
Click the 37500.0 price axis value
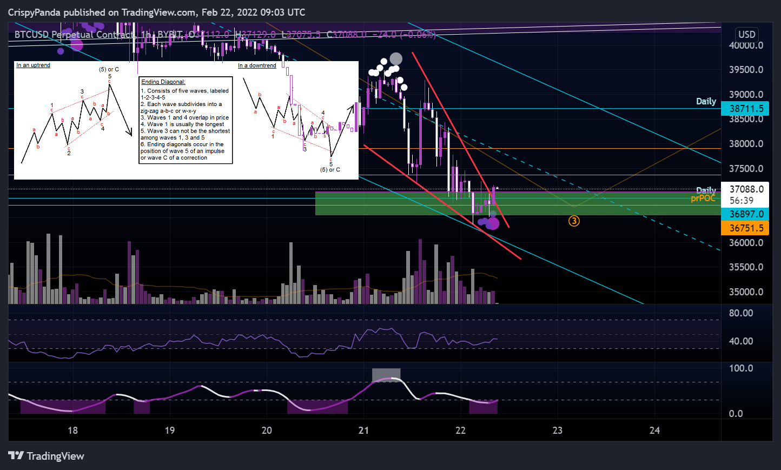[746, 169]
